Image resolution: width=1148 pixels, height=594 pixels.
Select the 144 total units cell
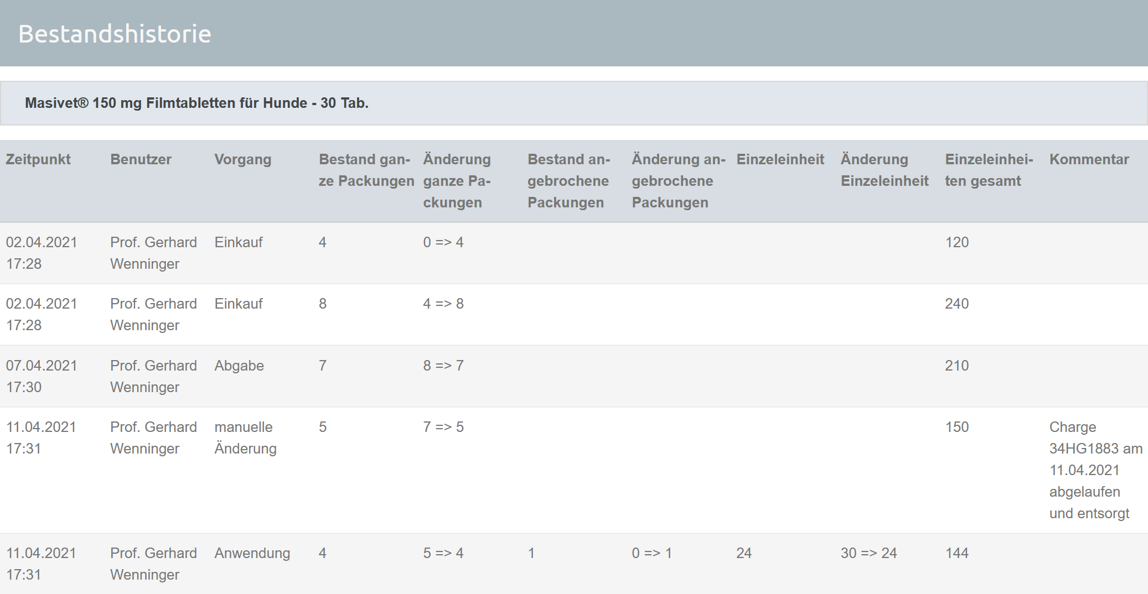[x=956, y=553]
